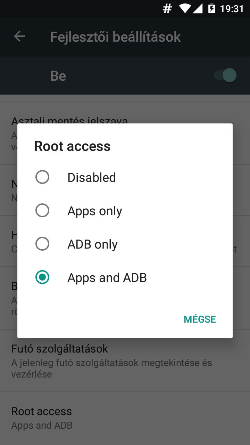
Task: Open the Root access settings entry
Action: 125,418
